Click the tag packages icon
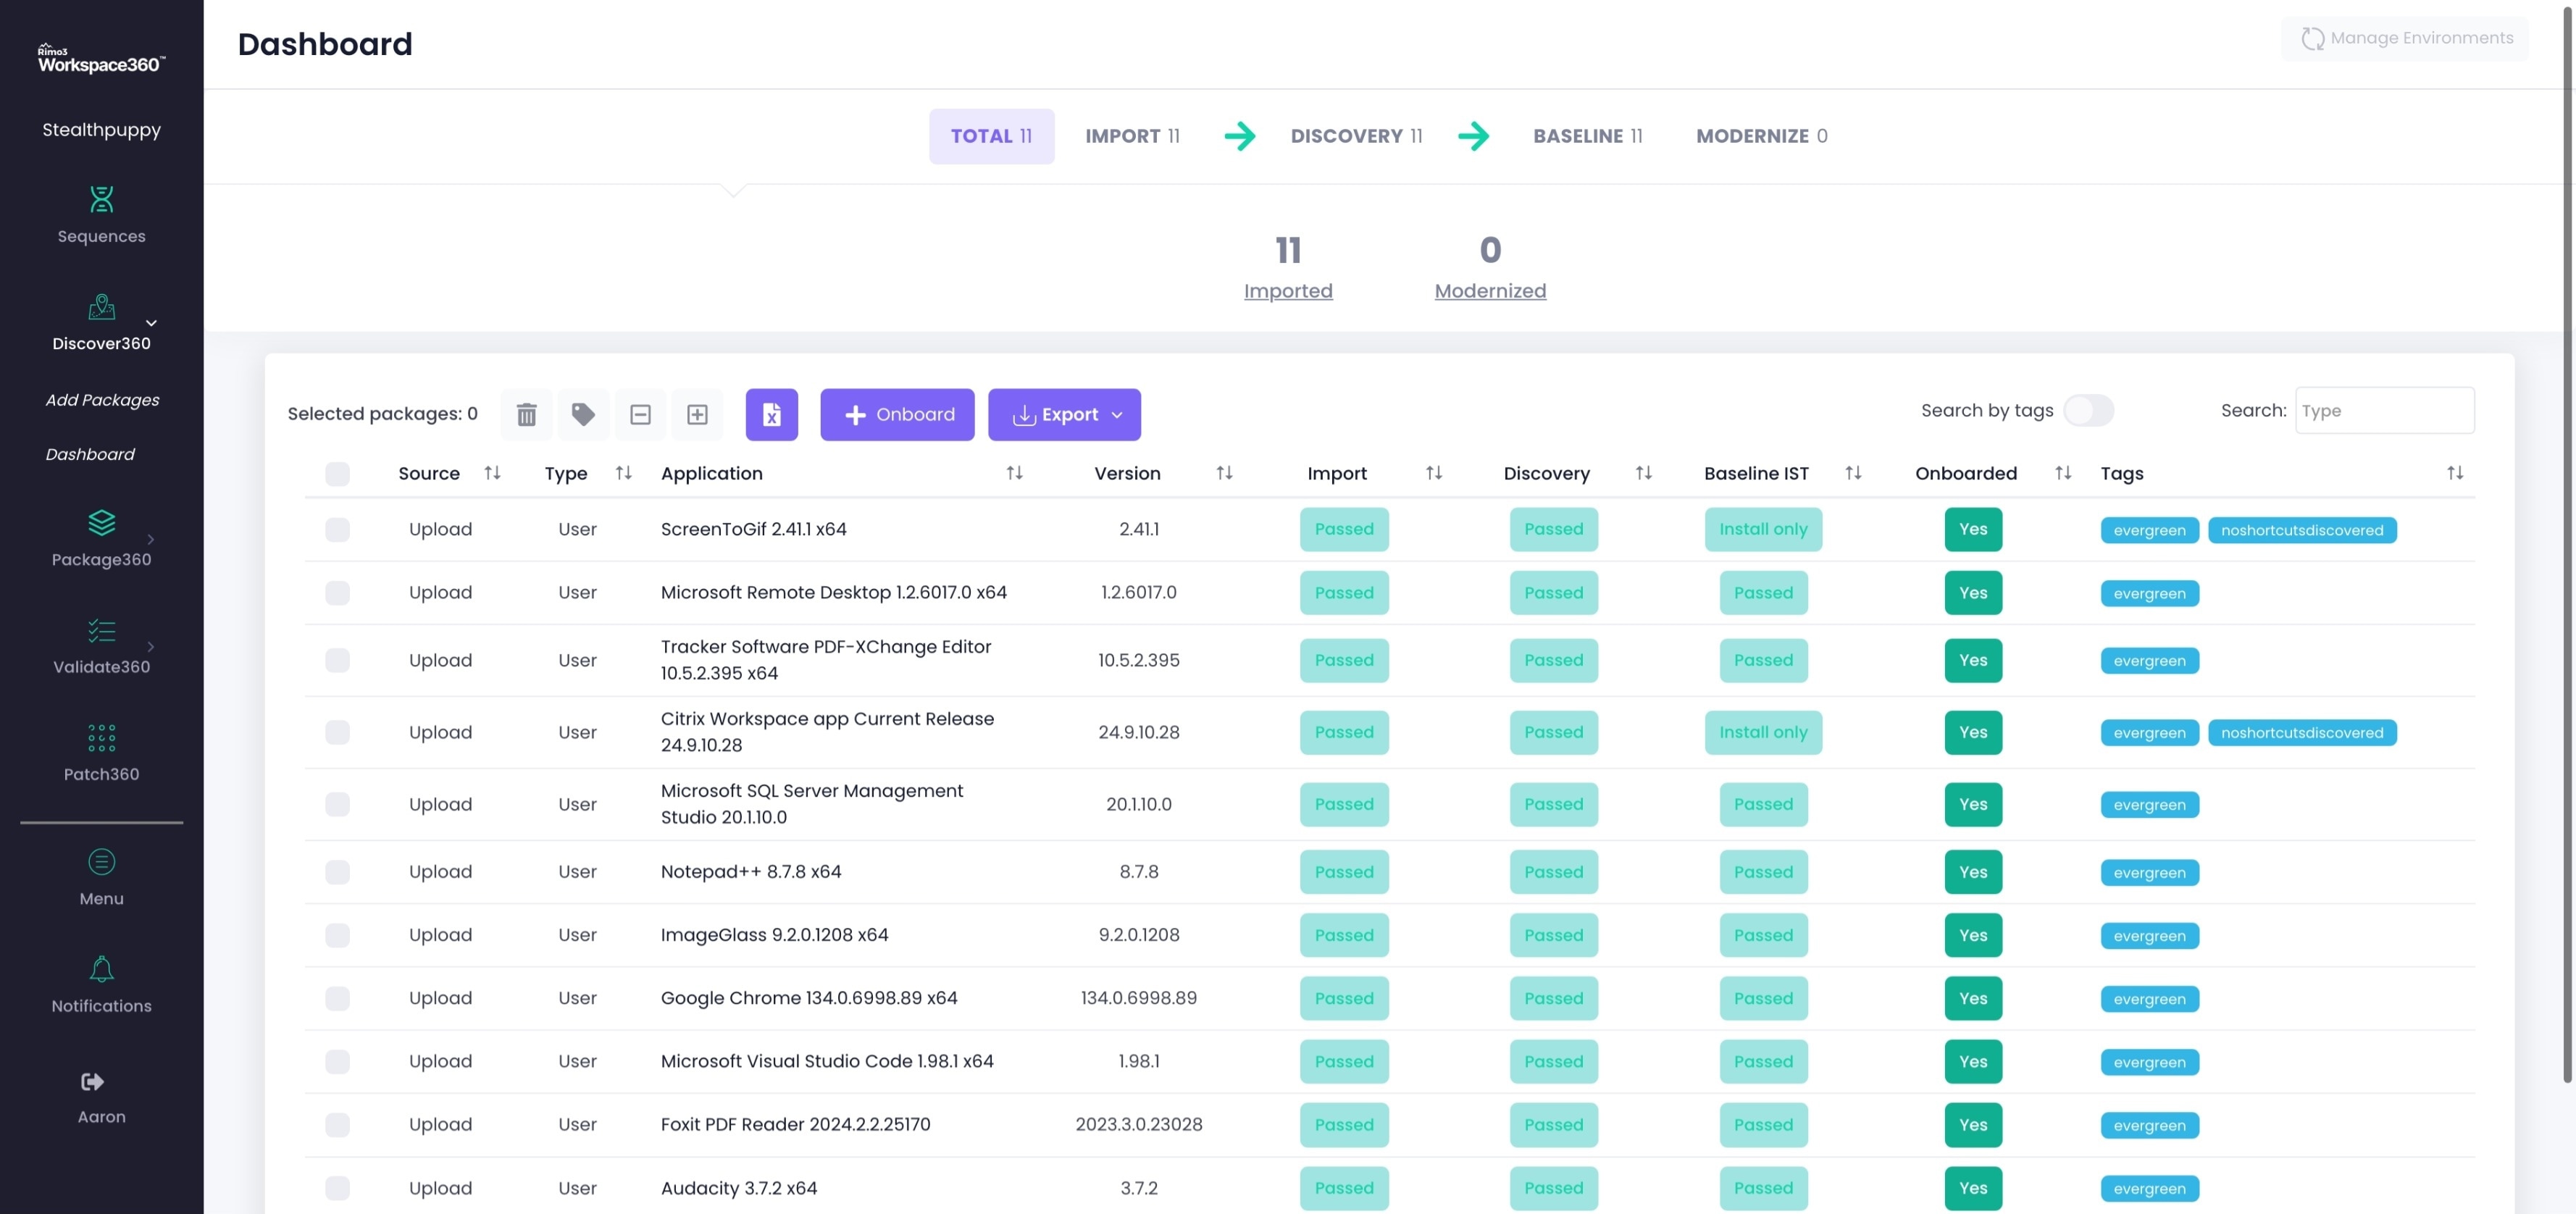 (583, 414)
